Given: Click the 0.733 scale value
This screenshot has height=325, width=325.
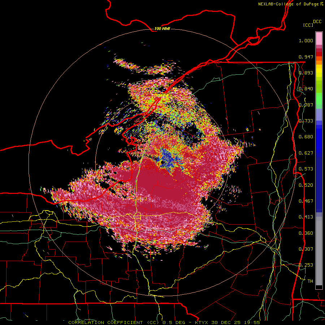Looking at the screenshot, I should (306, 121).
